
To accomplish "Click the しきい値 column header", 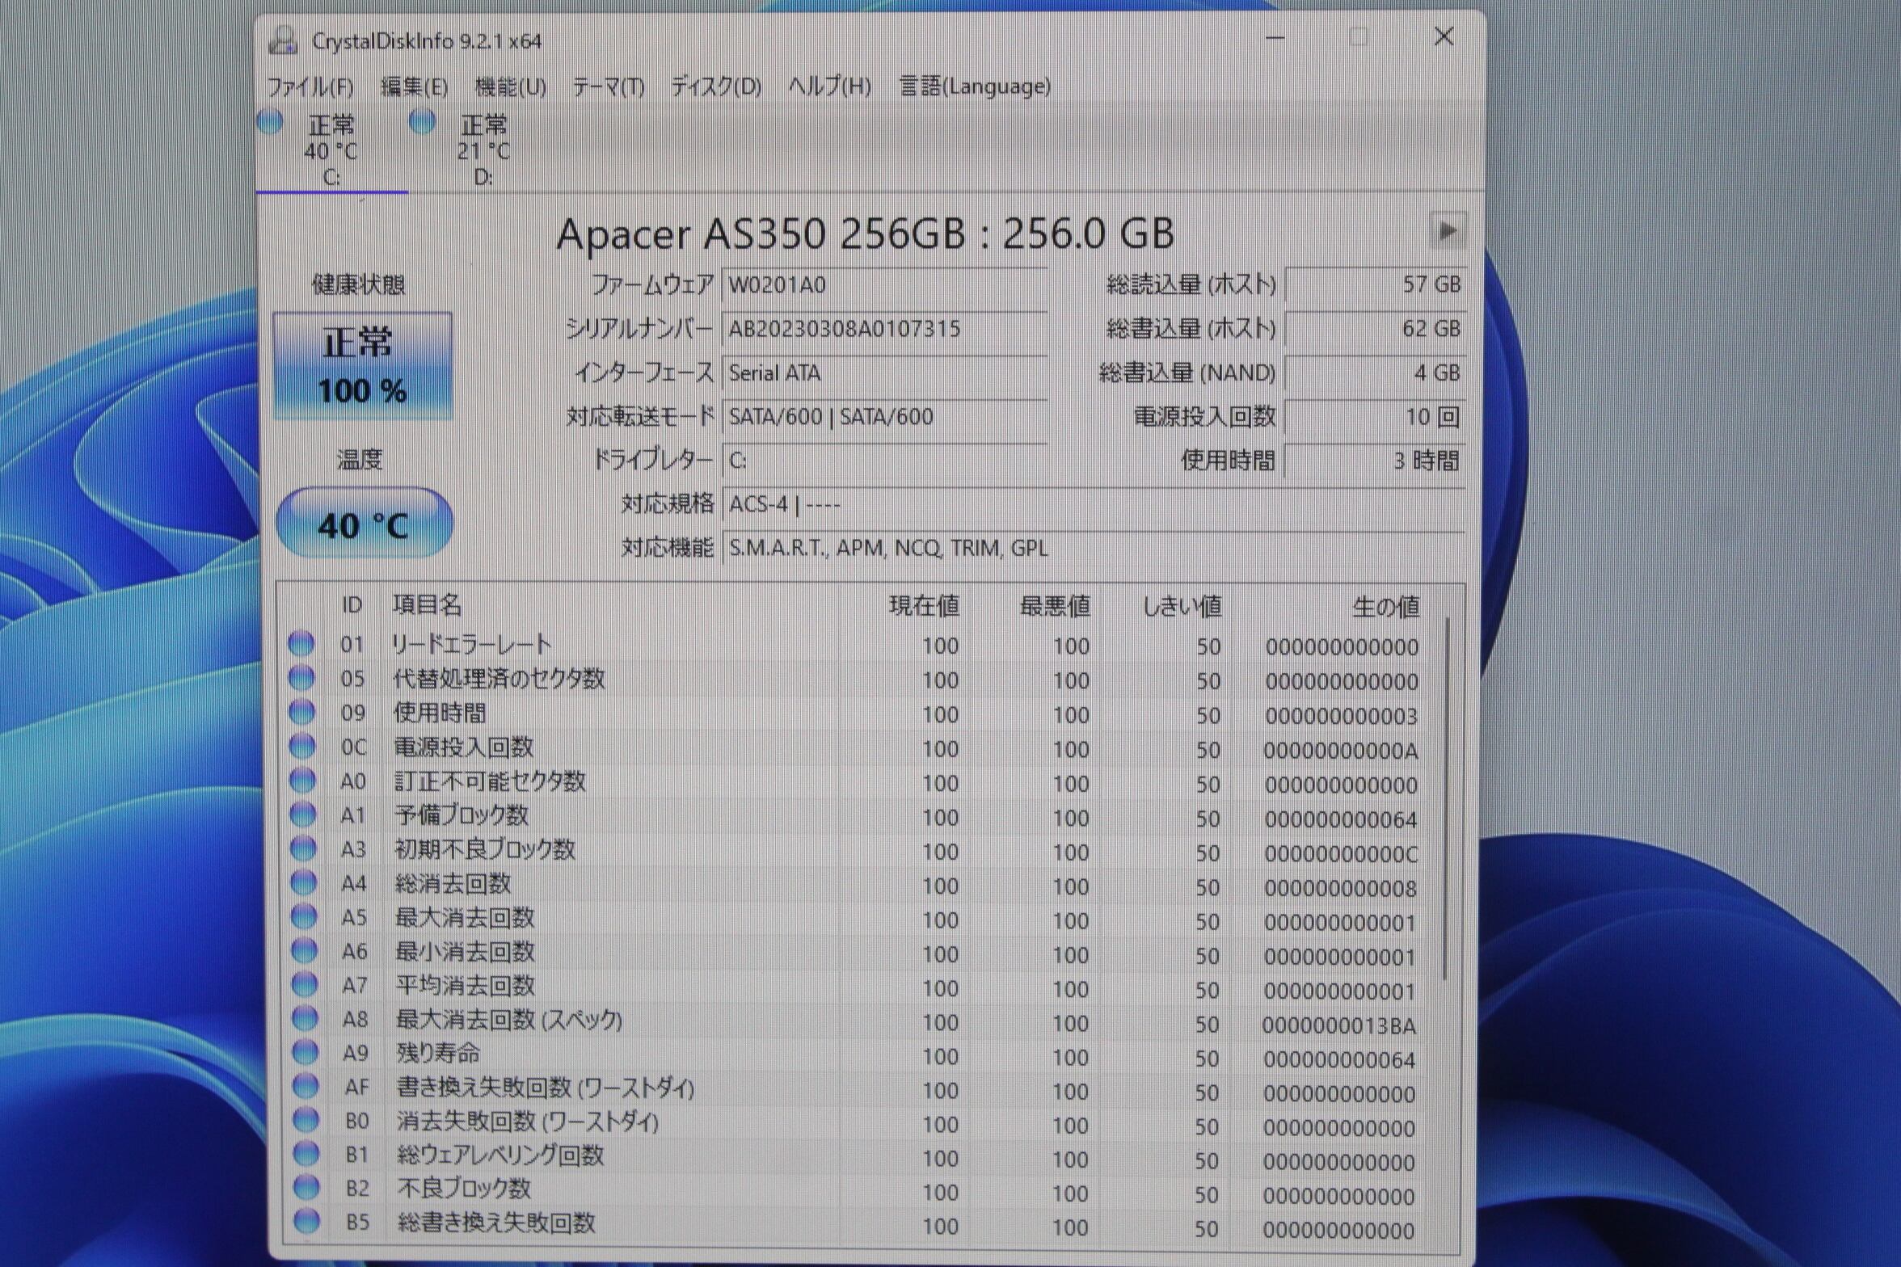I will (x=1182, y=606).
